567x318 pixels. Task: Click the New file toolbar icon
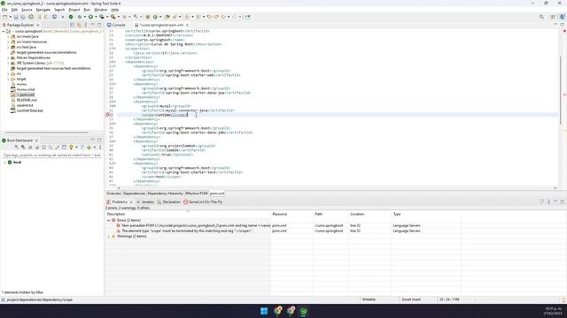pyautogui.click(x=5, y=17)
